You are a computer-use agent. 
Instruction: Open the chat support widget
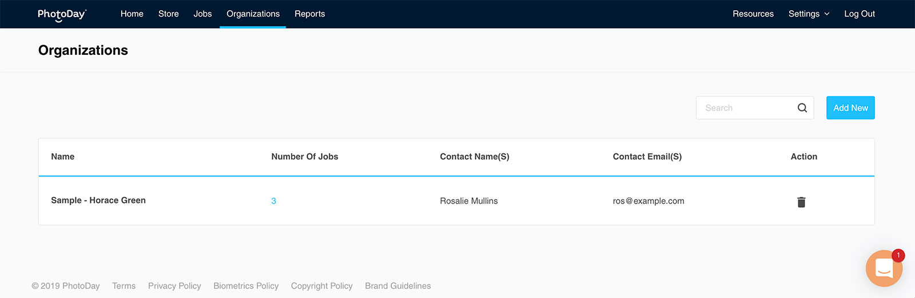884,268
